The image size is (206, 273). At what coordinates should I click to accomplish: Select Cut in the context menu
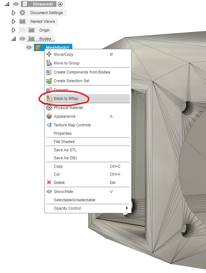88,174
